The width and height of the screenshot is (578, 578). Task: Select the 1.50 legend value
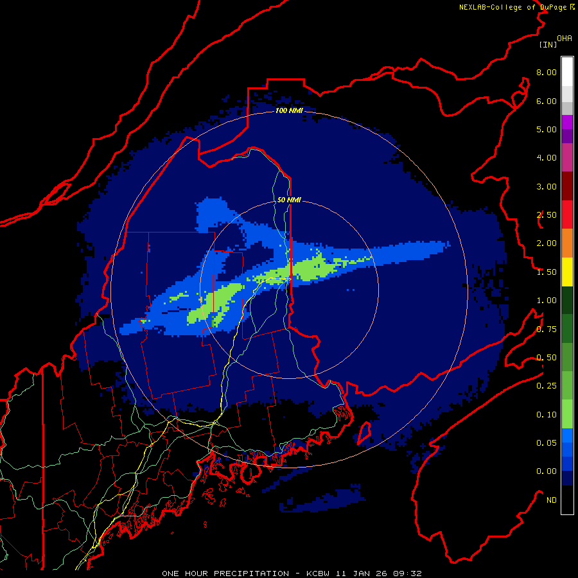tap(547, 272)
